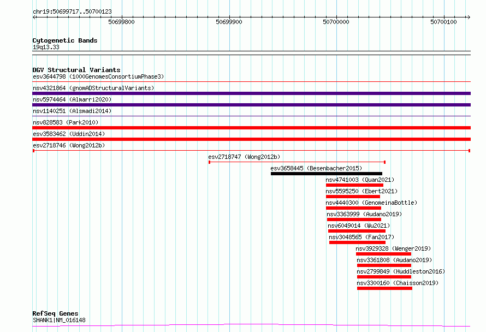Click the nsv4741003 Quan2021 red bar
The width and height of the screenshot is (486, 332).
(x=354, y=185)
